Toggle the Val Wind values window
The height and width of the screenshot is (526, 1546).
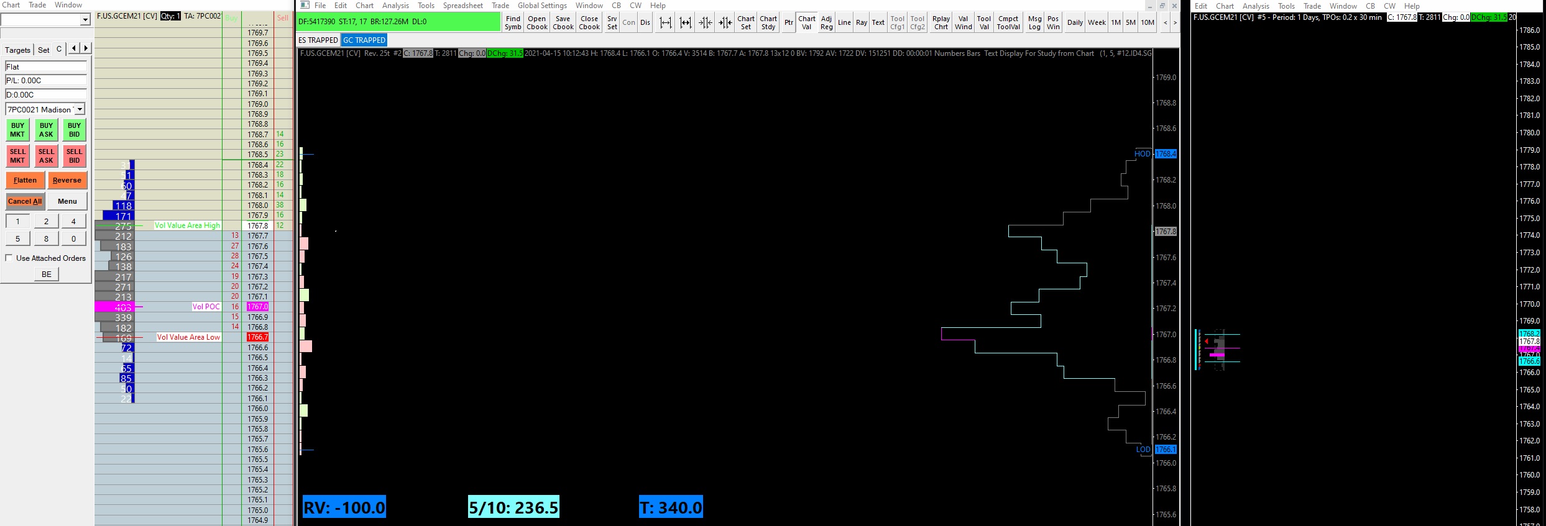coord(963,23)
